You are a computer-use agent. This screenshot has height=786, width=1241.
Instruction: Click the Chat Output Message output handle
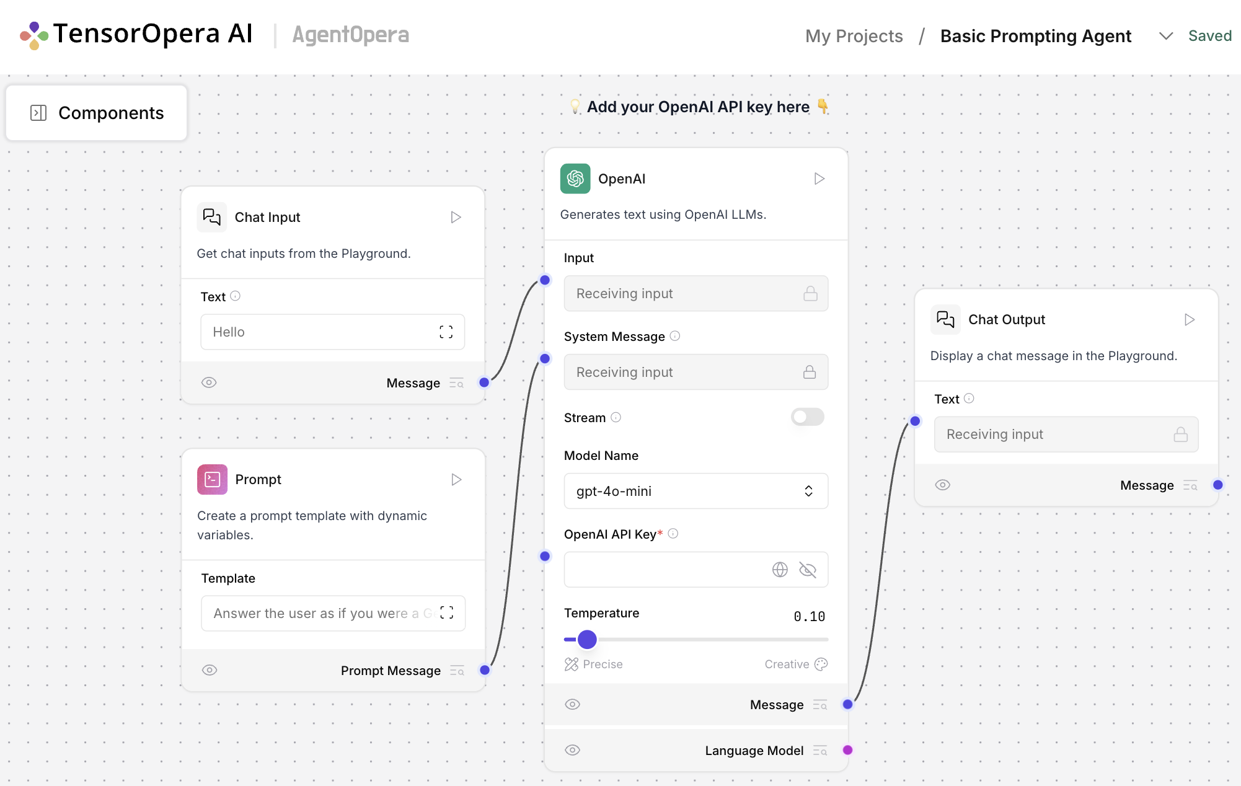[1218, 485]
